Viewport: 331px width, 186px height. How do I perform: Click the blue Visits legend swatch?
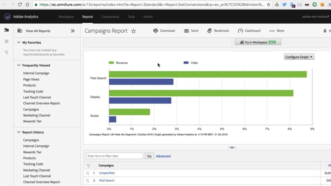tap(186, 63)
